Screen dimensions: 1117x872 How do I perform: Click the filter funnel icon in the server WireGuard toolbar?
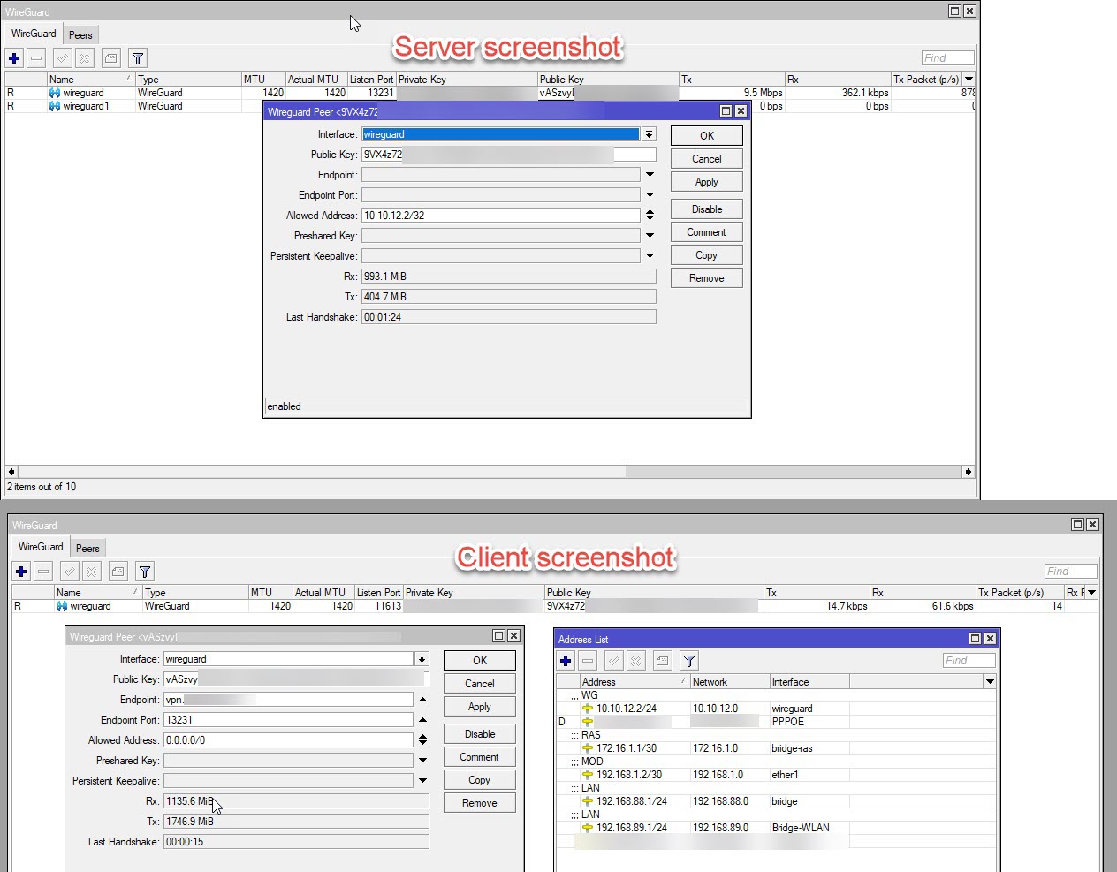pyautogui.click(x=138, y=58)
